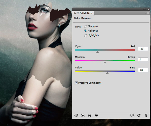
Task: Click the Cyan-Red slider handle
Action: coord(97,52)
